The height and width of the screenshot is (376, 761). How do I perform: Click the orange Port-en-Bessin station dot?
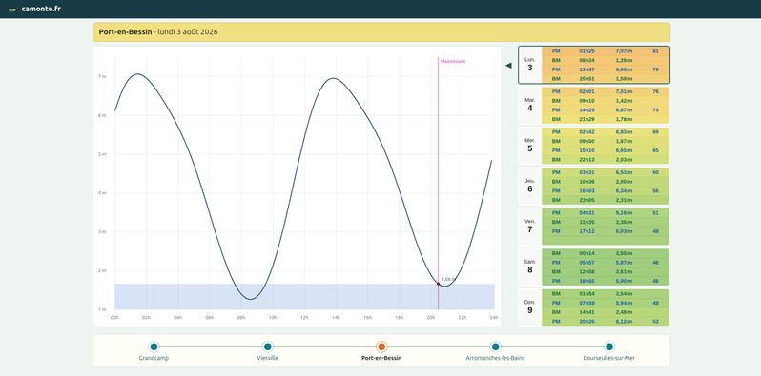click(x=381, y=346)
